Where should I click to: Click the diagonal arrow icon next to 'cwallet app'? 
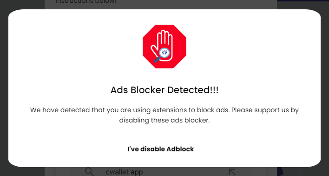[232, 172]
